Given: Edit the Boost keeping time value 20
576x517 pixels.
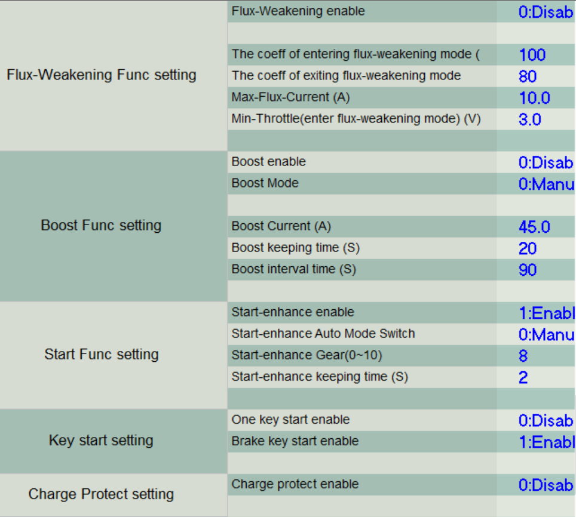Looking at the screenshot, I should (x=528, y=248).
